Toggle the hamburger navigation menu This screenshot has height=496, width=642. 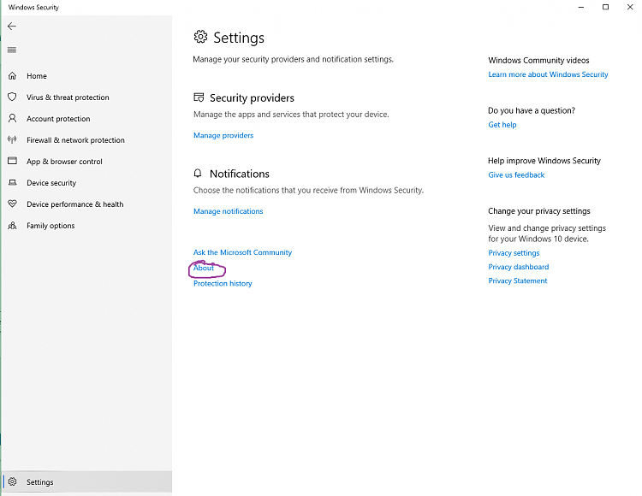tap(12, 50)
